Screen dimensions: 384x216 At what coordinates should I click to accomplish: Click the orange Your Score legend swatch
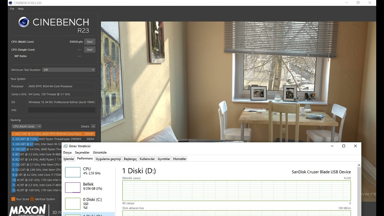coord(13,199)
